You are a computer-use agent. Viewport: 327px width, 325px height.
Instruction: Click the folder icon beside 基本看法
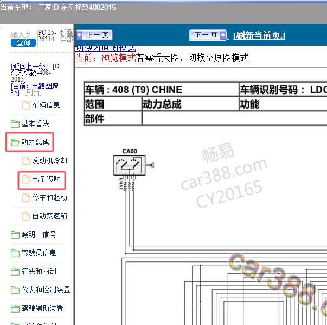pyautogui.click(x=15, y=124)
